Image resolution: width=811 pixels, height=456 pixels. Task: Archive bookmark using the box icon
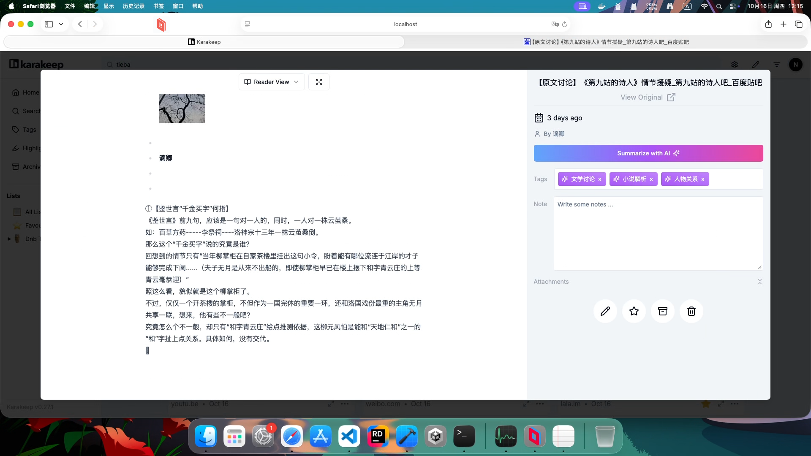(662, 311)
